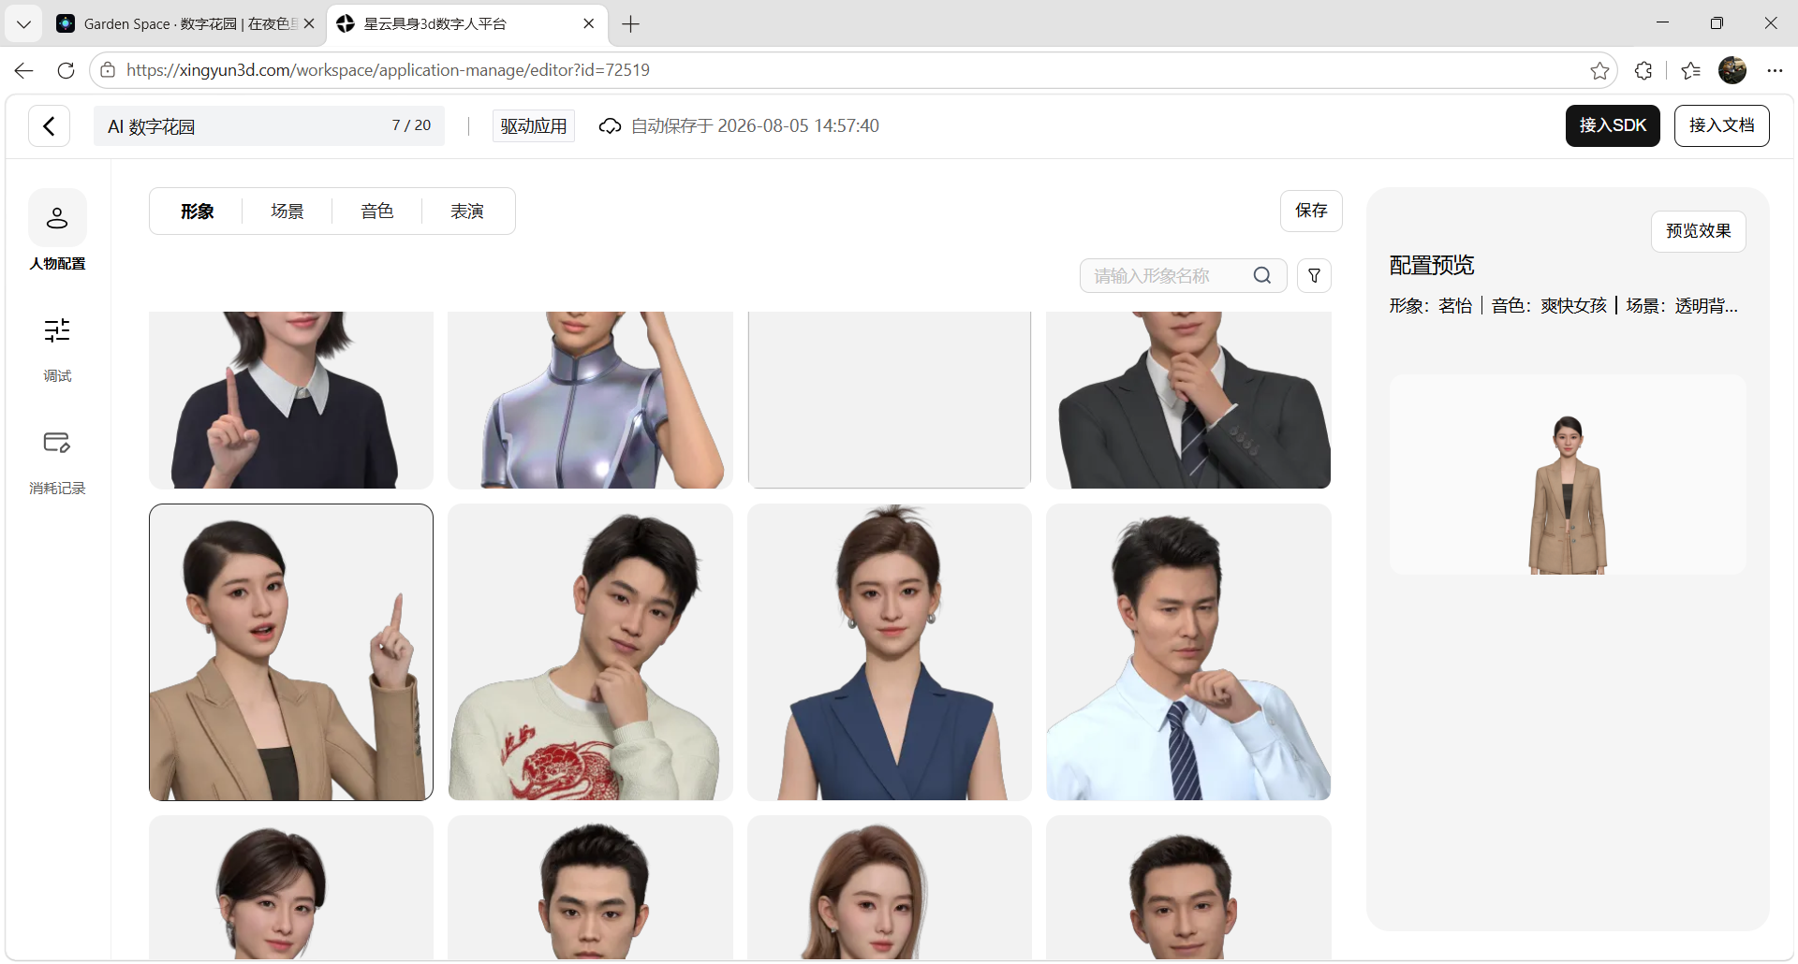Click the 自动保存于 2026-08-05 14:57:40 timestamp
1798x964 pixels.
(x=755, y=126)
